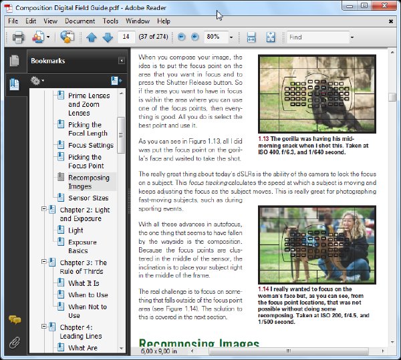The width and height of the screenshot is (401, 360).
Task: Open the Comments panel icon
Action: click(15, 320)
